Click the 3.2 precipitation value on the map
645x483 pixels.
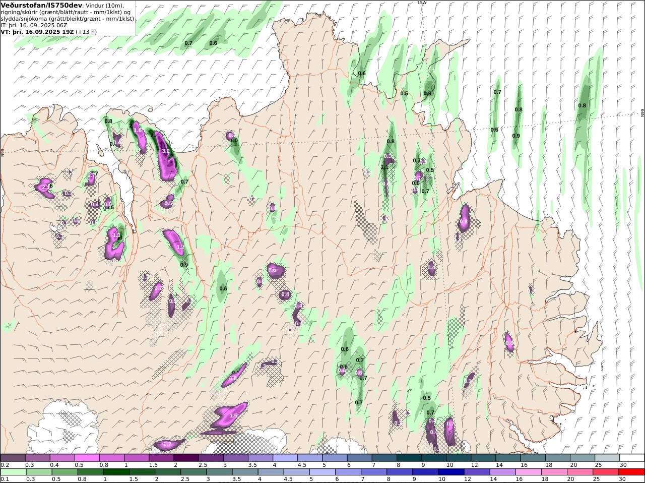point(165,151)
